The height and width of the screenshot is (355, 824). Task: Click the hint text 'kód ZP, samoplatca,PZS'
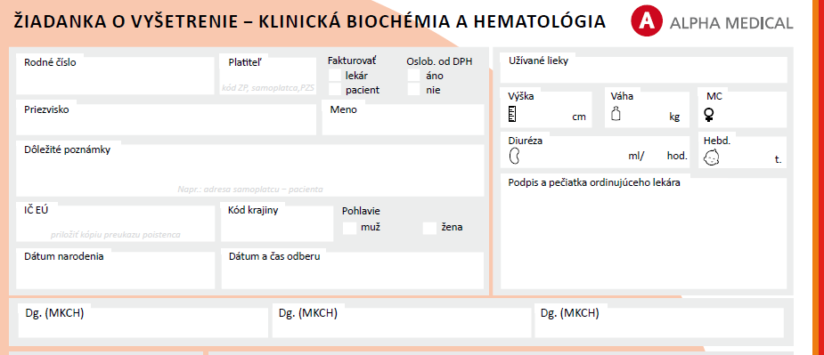pyautogui.click(x=268, y=88)
